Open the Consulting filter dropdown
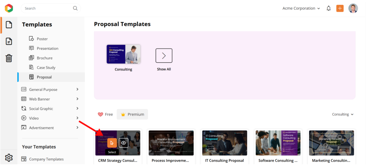This screenshot has width=366, height=165. coord(343,114)
